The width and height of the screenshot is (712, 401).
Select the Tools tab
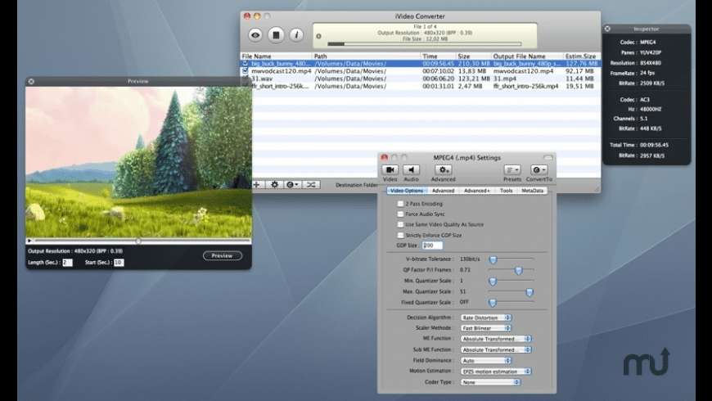click(507, 191)
